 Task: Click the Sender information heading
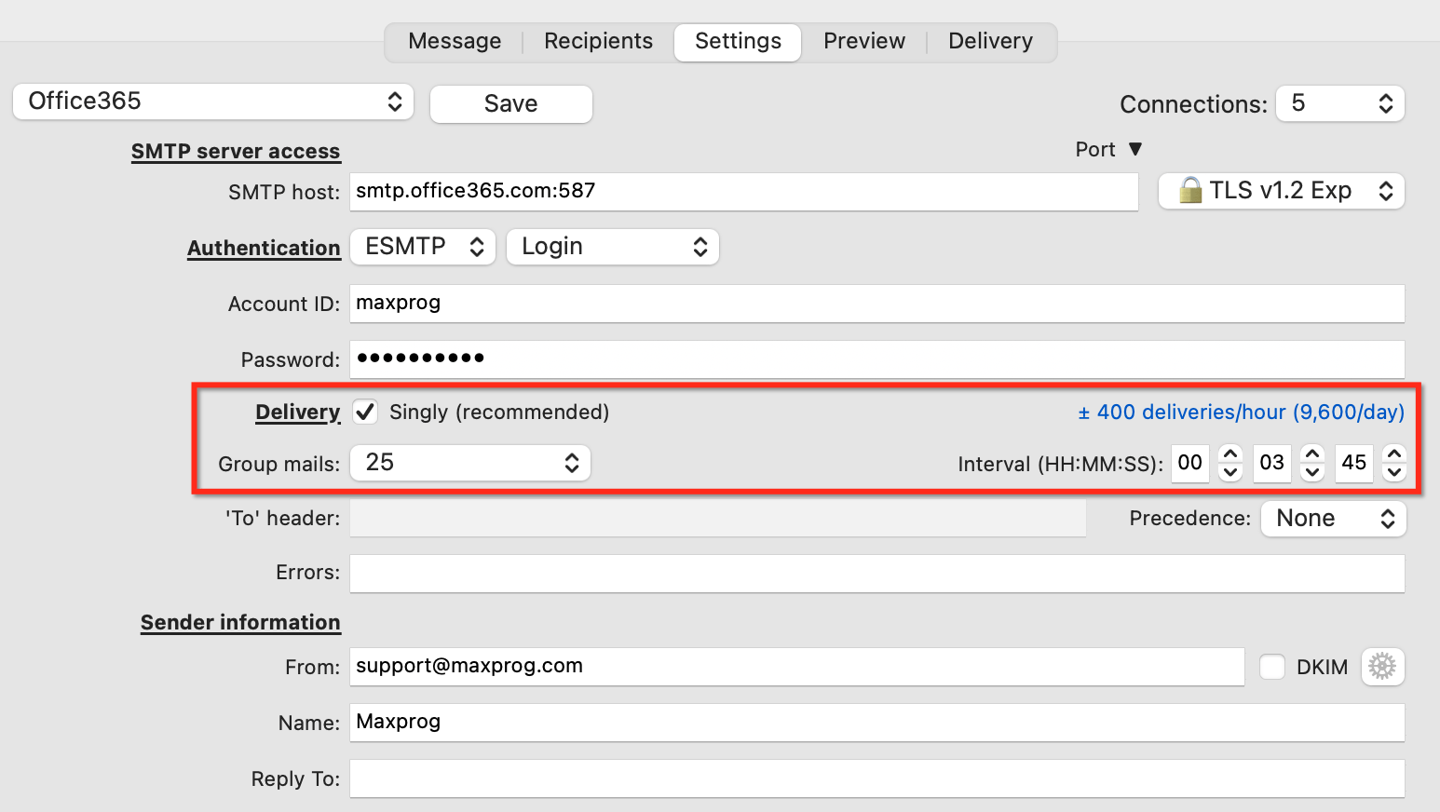(x=240, y=622)
